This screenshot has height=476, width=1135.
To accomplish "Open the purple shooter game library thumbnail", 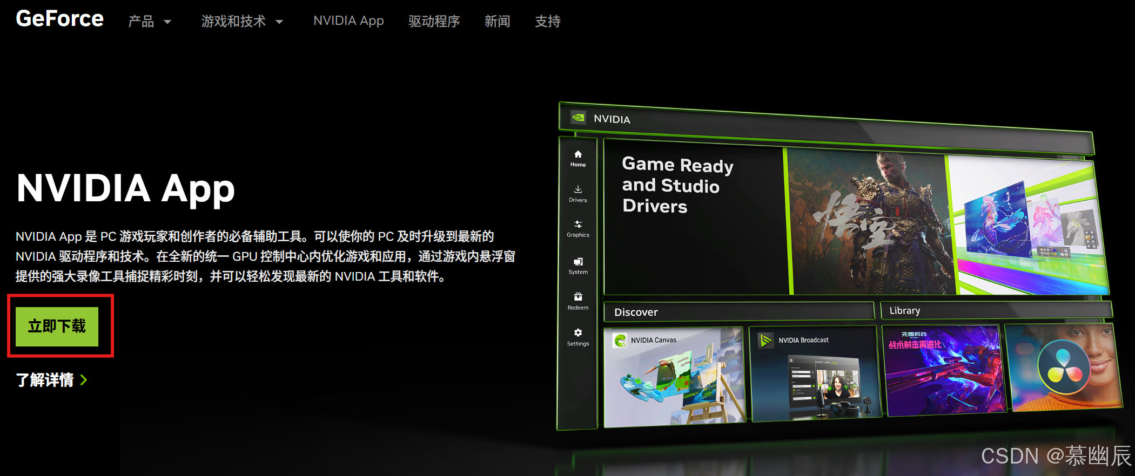I will (944, 370).
